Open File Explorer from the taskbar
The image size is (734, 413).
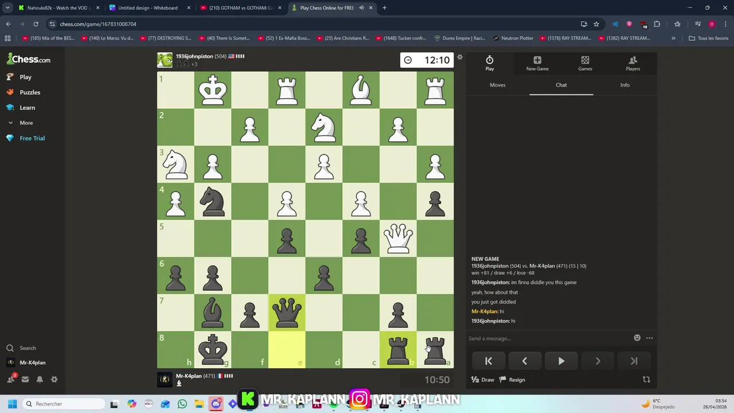198,404
